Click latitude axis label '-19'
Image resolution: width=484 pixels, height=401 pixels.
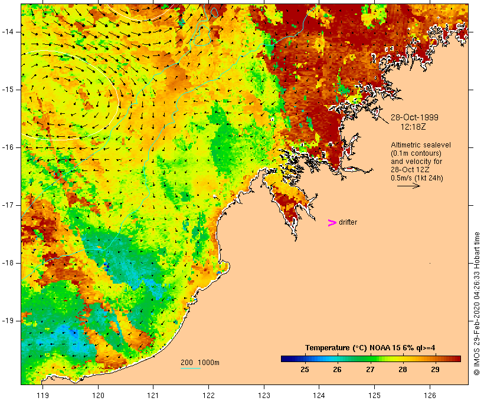point(8,321)
